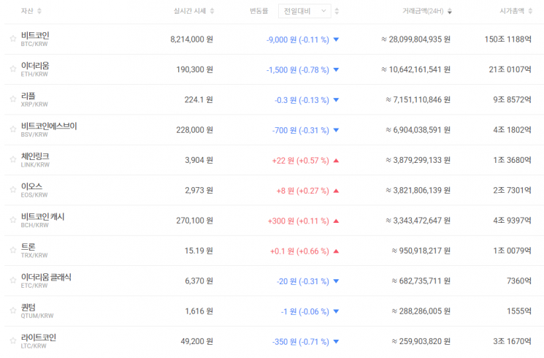Open the 트론 TRX/KRW asset
The image size is (544, 358).
coord(34,251)
